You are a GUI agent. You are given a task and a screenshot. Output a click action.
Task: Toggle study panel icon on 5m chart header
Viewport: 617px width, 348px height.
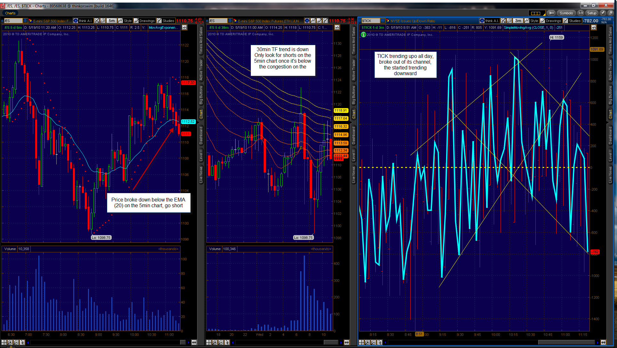click(x=184, y=28)
